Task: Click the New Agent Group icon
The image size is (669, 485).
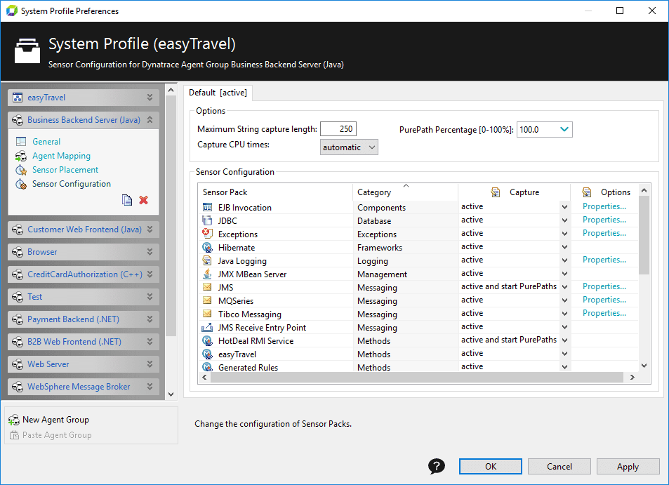Action: click(14, 420)
